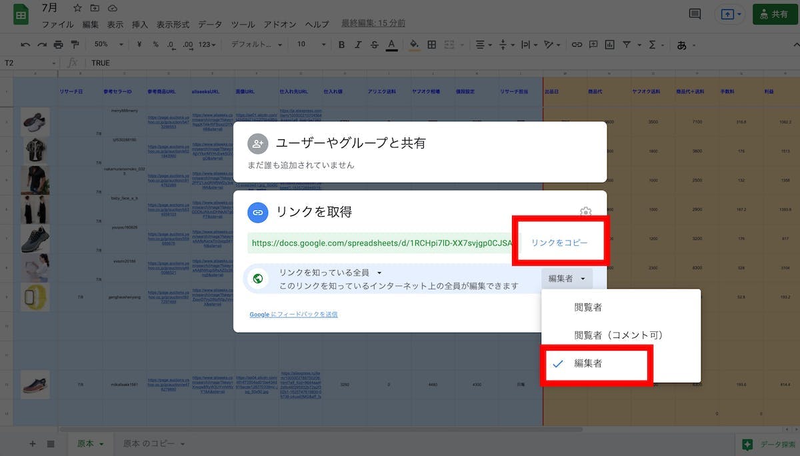This screenshot has height=456, width=800.
Task: Open the 編集者 role dropdown button
Action: 567,279
